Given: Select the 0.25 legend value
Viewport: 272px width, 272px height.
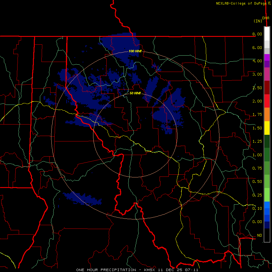Looking at the screenshot, I should point(257,195).
